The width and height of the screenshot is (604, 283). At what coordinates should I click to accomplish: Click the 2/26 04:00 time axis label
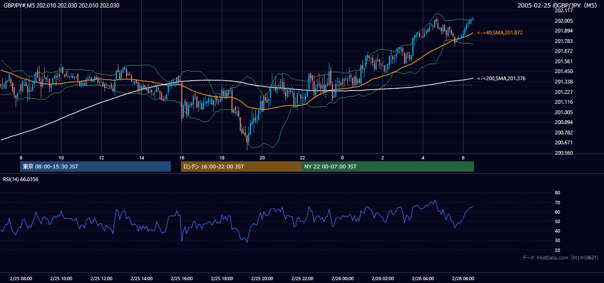[423, 279]
